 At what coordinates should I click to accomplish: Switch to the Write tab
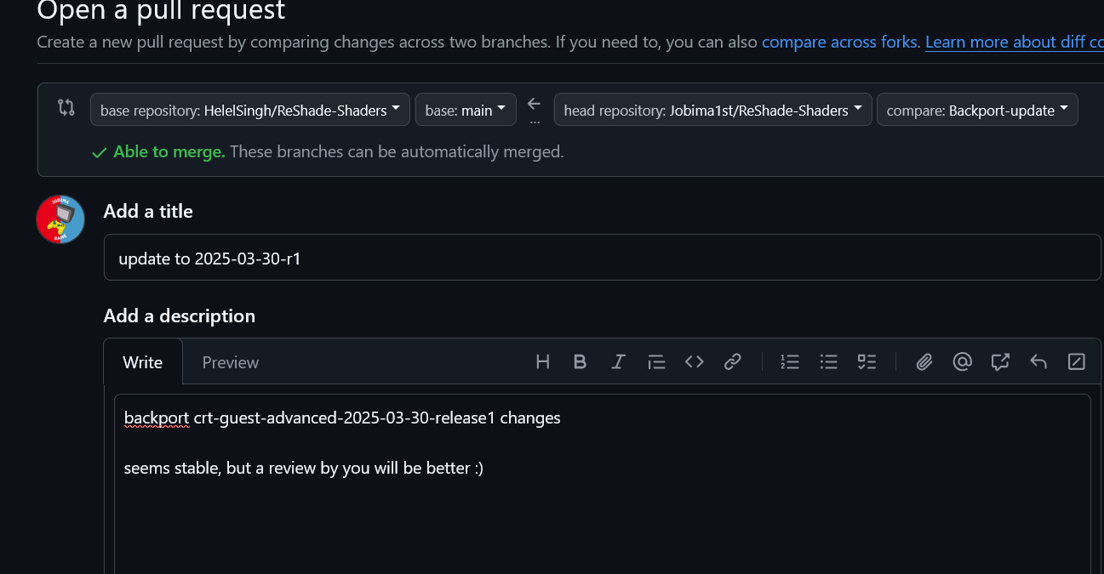[x=143, y=362]
